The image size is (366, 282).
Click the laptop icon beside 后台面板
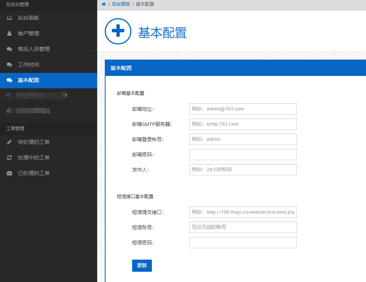pyautogui.click(x=9, y=18)
